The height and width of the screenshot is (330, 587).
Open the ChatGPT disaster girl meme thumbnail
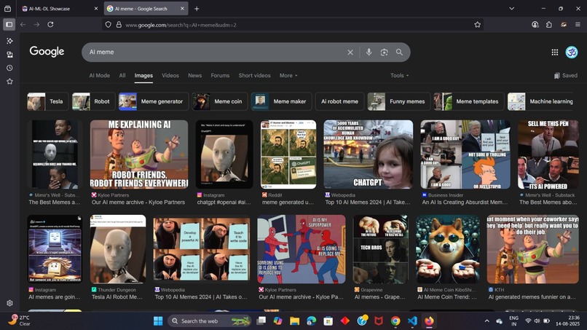[x=368, y=154]
